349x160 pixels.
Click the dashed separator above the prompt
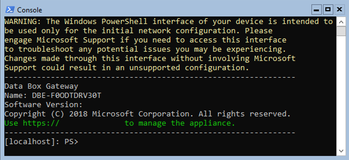[150, 133]
